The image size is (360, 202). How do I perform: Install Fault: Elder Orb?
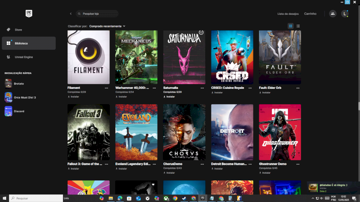tap(265, 92)
